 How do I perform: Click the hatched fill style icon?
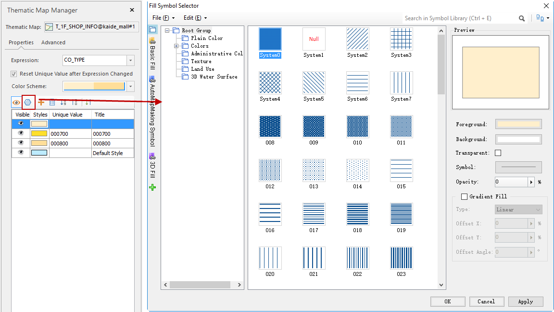28,102
